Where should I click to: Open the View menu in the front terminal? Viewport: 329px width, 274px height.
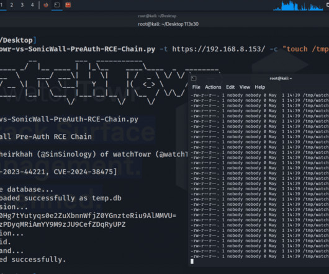[x=245, y=87]
